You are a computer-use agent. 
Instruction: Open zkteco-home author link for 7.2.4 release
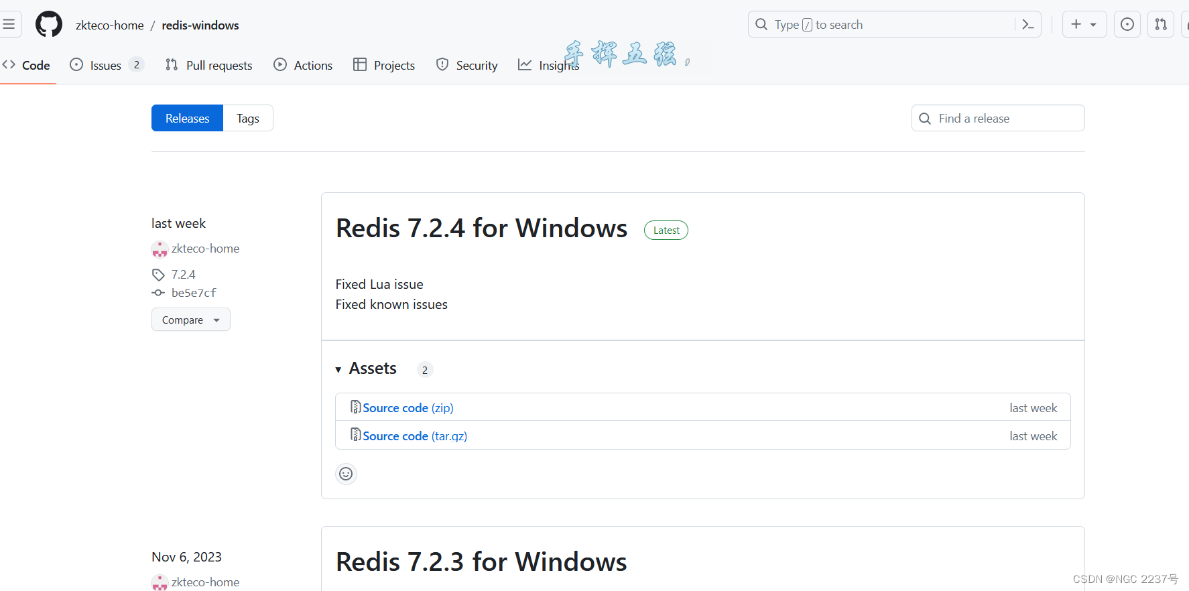click(x=205, y=249)
